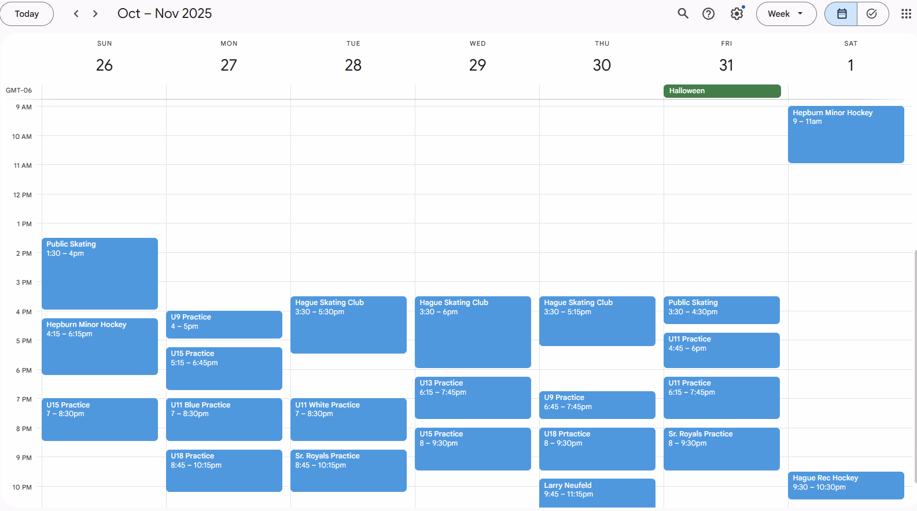Open the Support help icon

[708, 14]
